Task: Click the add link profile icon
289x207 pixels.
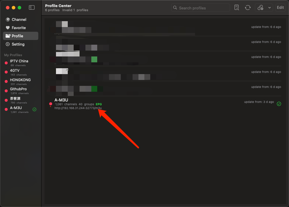Action: (x=260, y=8)
